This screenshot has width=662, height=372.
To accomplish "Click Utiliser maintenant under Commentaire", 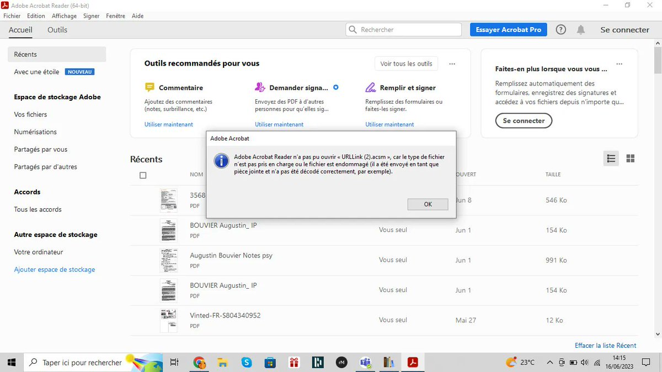I will pyautogui.click(x=169, y=125).
